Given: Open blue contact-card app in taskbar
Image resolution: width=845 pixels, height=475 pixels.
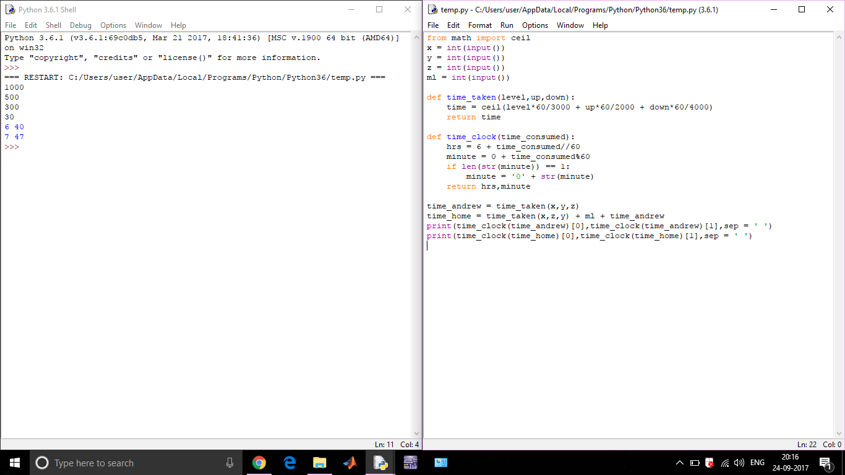Looking at the screenshot, I should 441,463.
